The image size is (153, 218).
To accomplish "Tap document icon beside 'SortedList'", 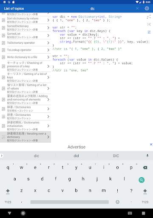I will click(3, 35).
